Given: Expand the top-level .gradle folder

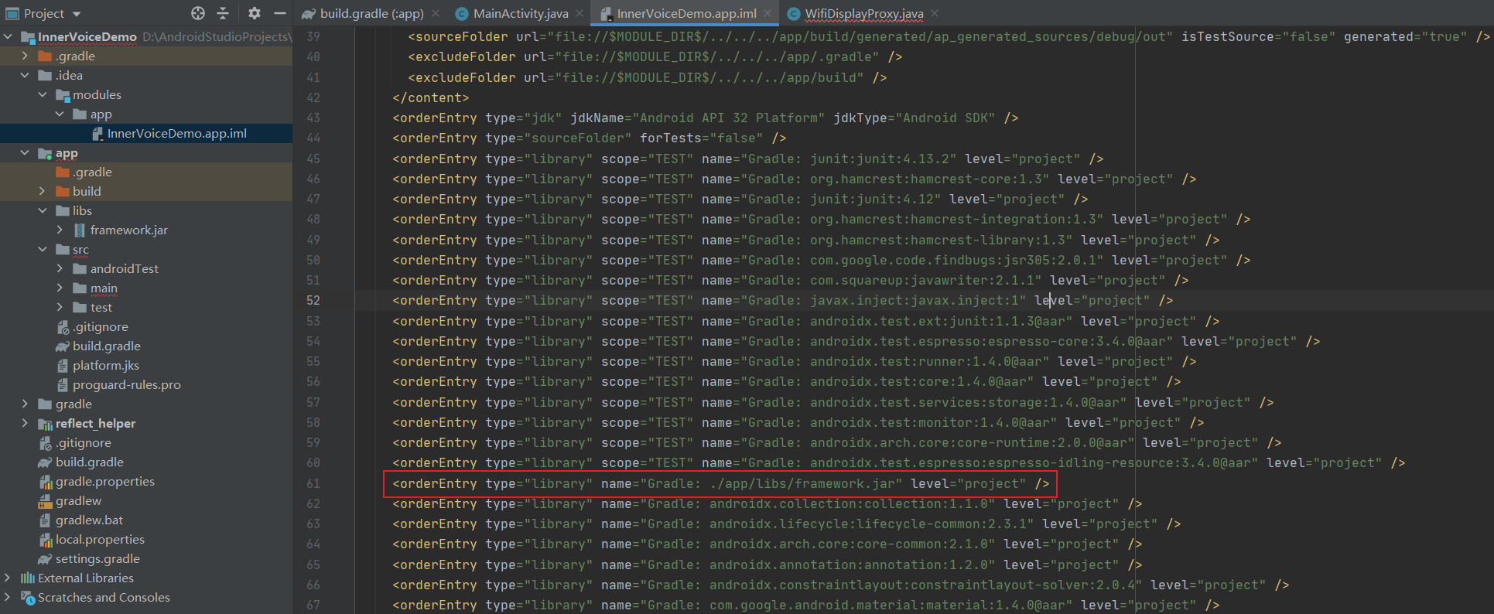Looking at the screenshot, I should pos(25,56).
